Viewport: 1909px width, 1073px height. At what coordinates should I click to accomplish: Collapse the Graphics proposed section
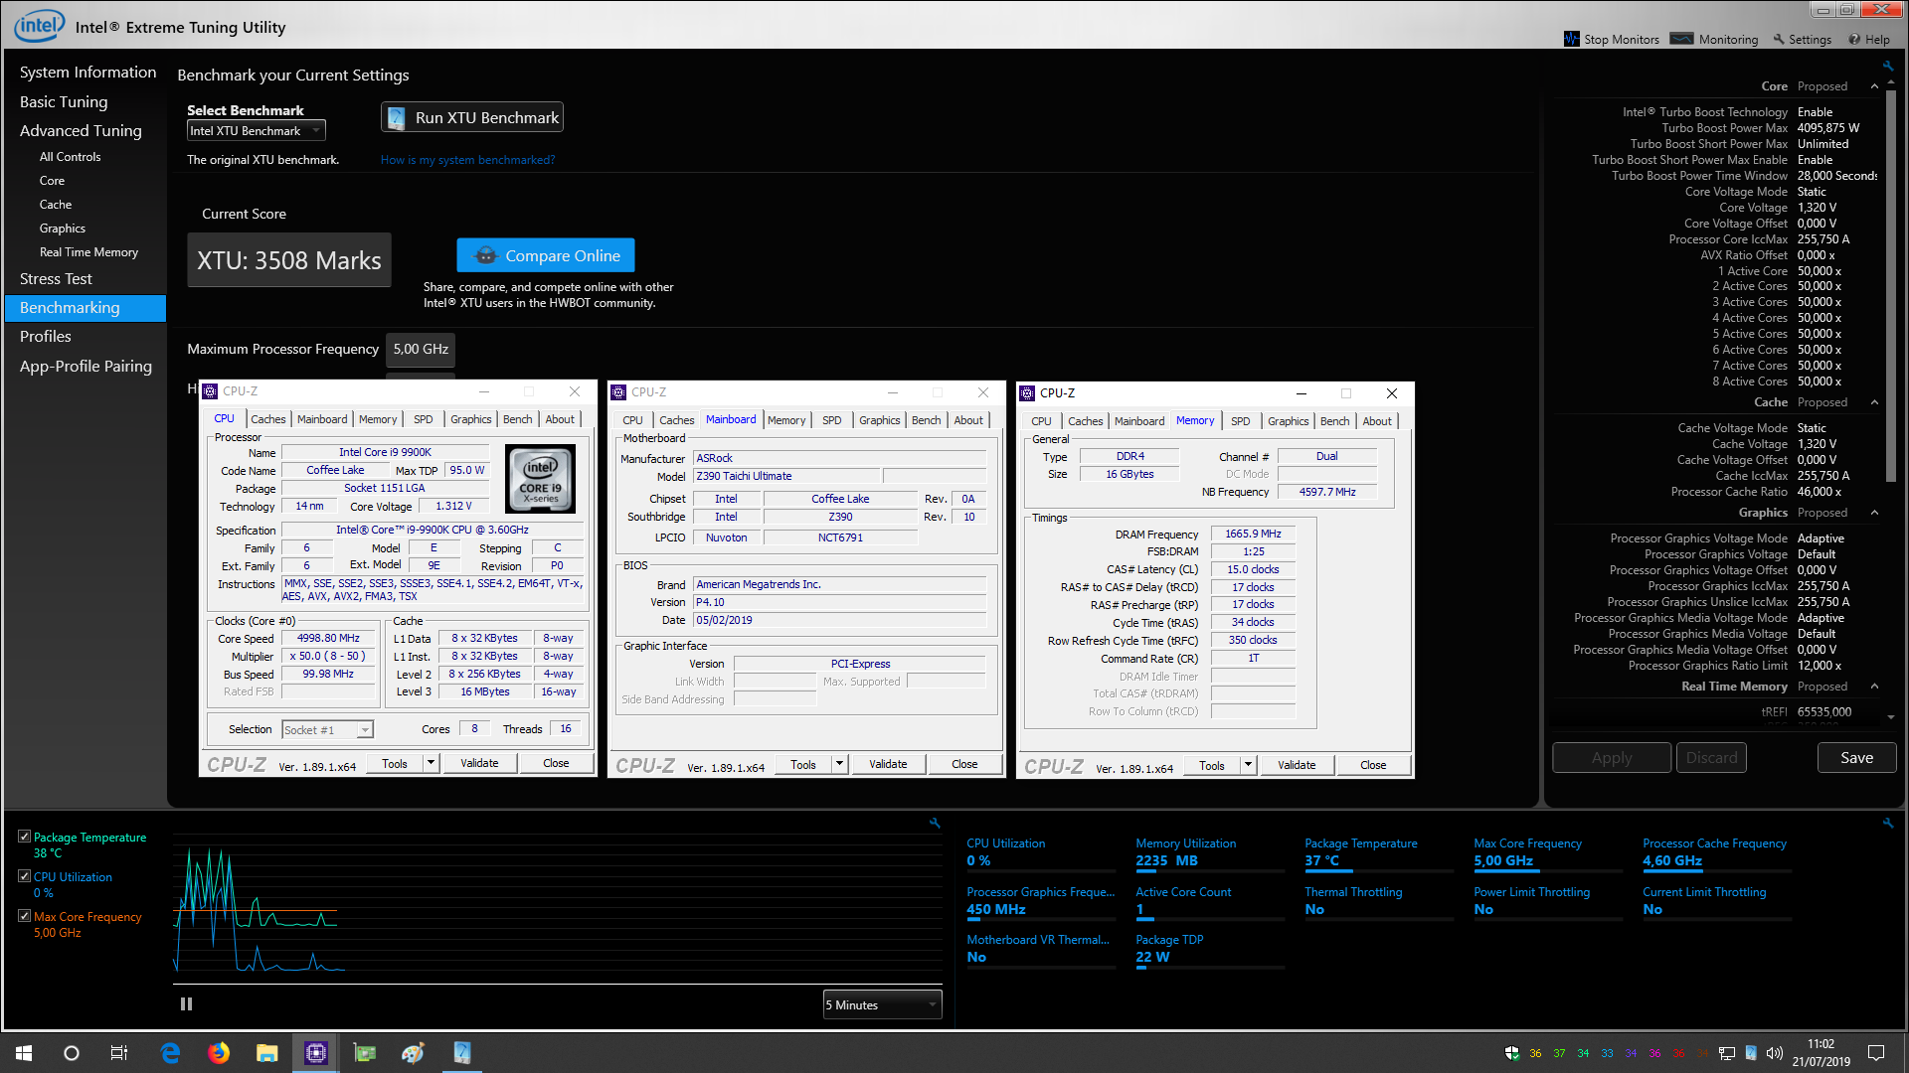(x=1874, y=513)
